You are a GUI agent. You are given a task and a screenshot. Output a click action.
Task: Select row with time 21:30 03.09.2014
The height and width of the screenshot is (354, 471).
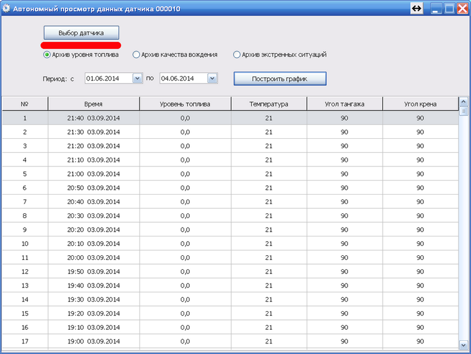coord(230,132)
